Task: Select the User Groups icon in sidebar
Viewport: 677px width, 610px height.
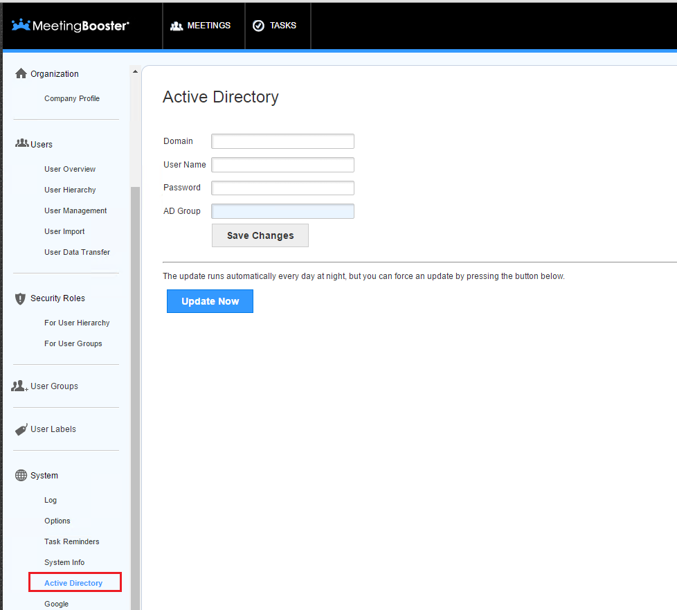Action: (18, 385)
